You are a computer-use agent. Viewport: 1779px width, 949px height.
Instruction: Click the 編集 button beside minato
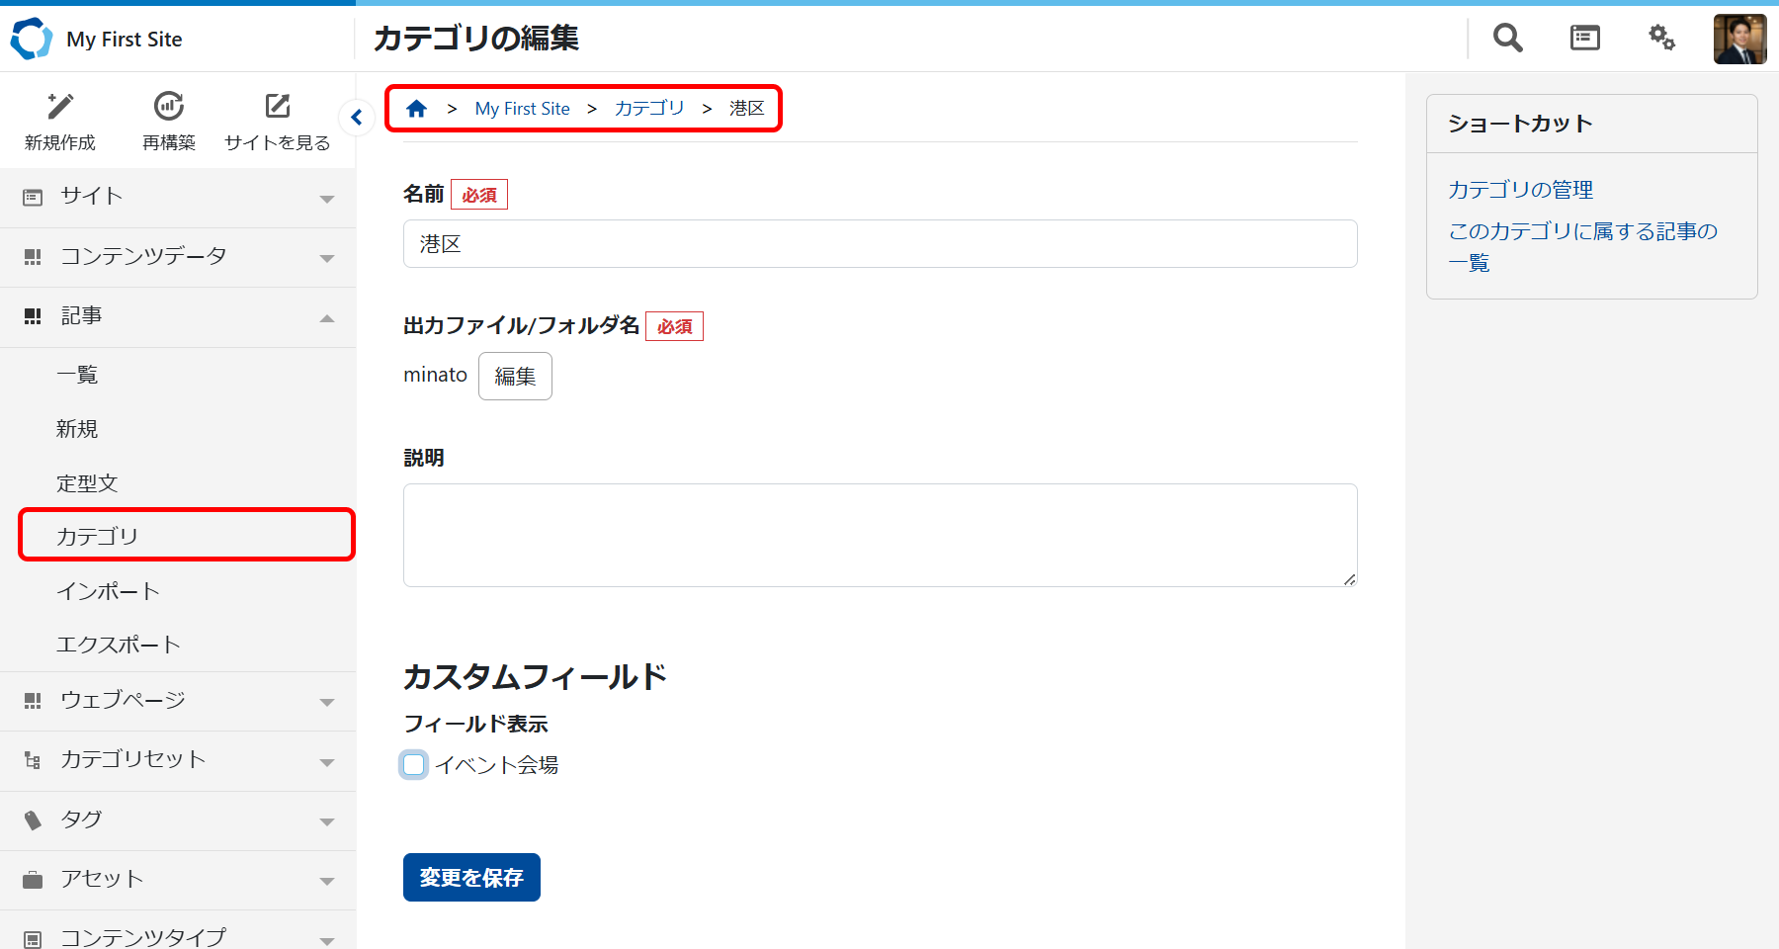click(x=515, y=377)
